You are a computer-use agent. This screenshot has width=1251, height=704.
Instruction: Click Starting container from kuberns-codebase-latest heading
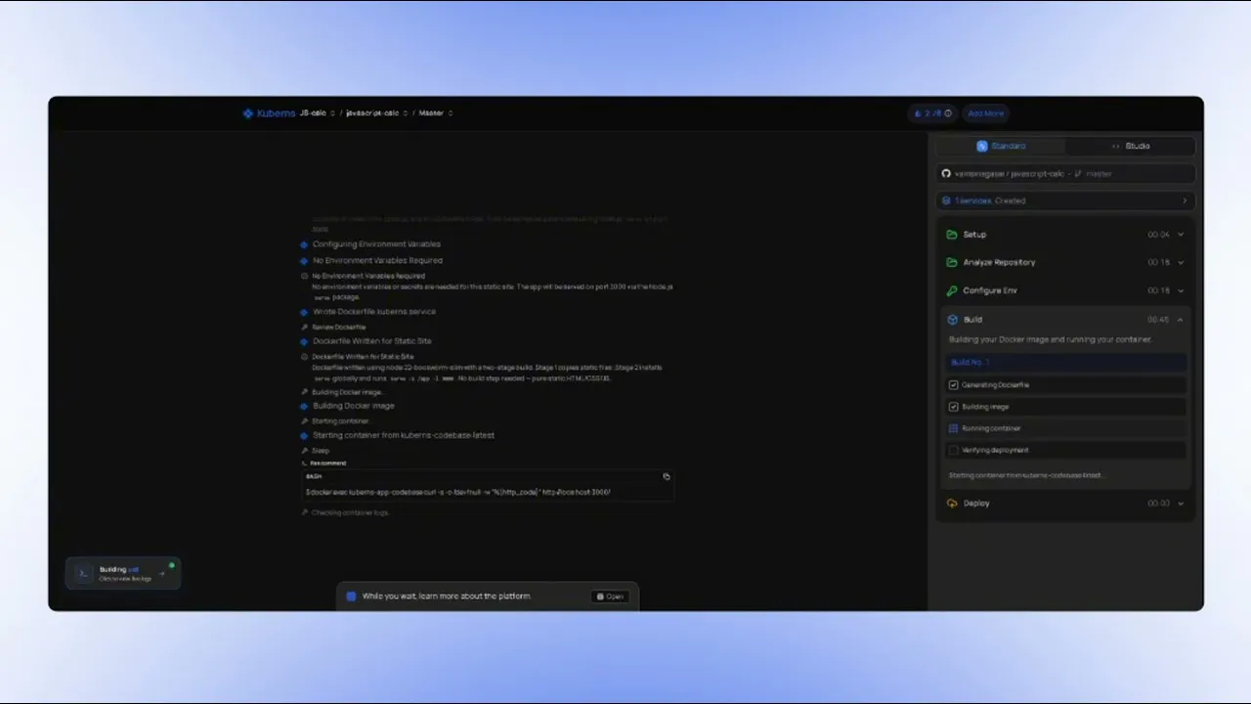tap(404, 435)
